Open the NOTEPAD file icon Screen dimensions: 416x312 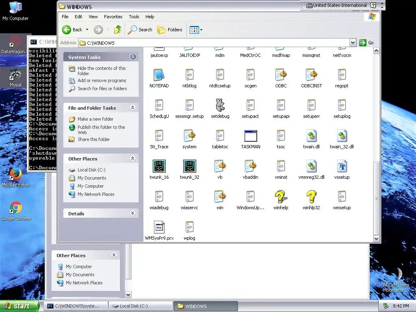pos(159,75)
